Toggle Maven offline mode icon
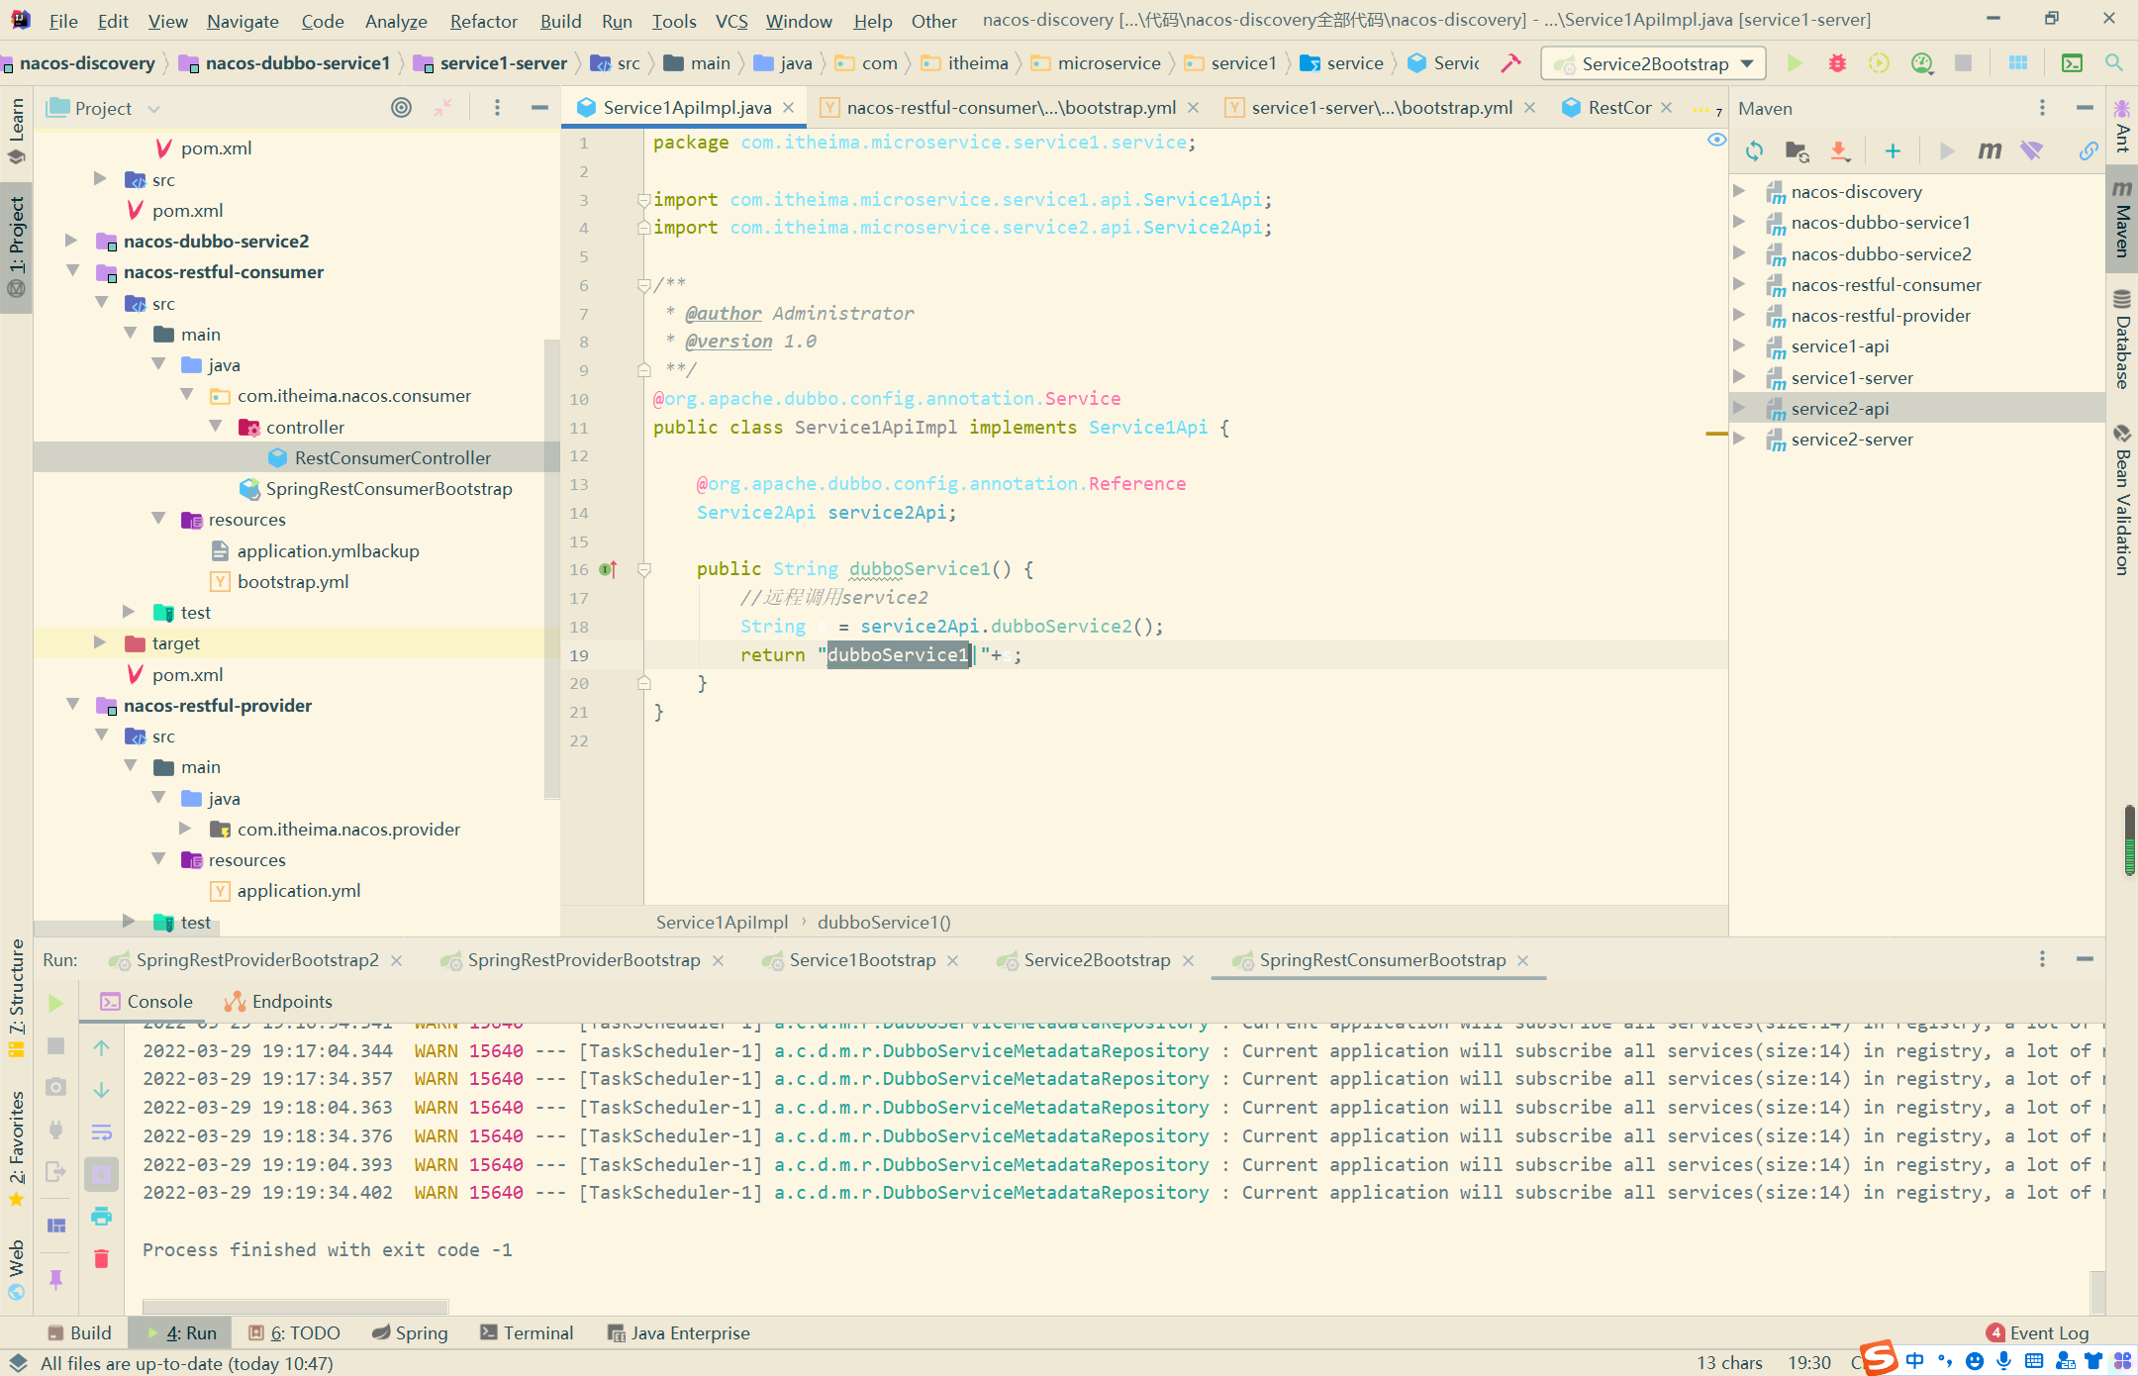The width and height of the screenshot is (2138, 1376). tap(2031, 150)
